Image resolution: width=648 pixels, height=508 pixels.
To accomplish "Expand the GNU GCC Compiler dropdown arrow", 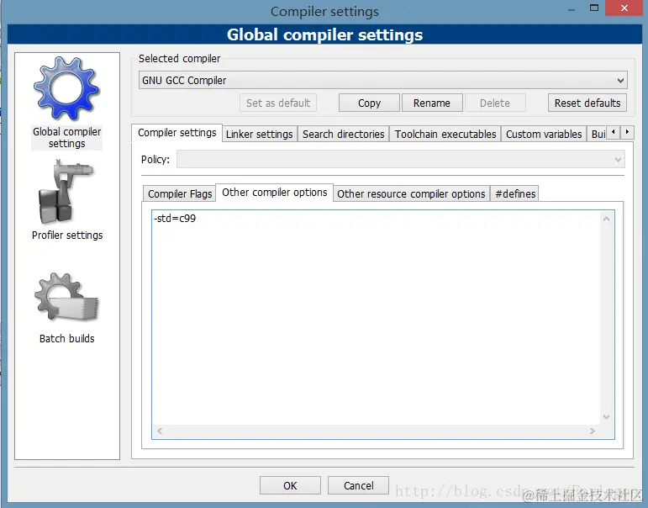I will (x=620, y=80).
